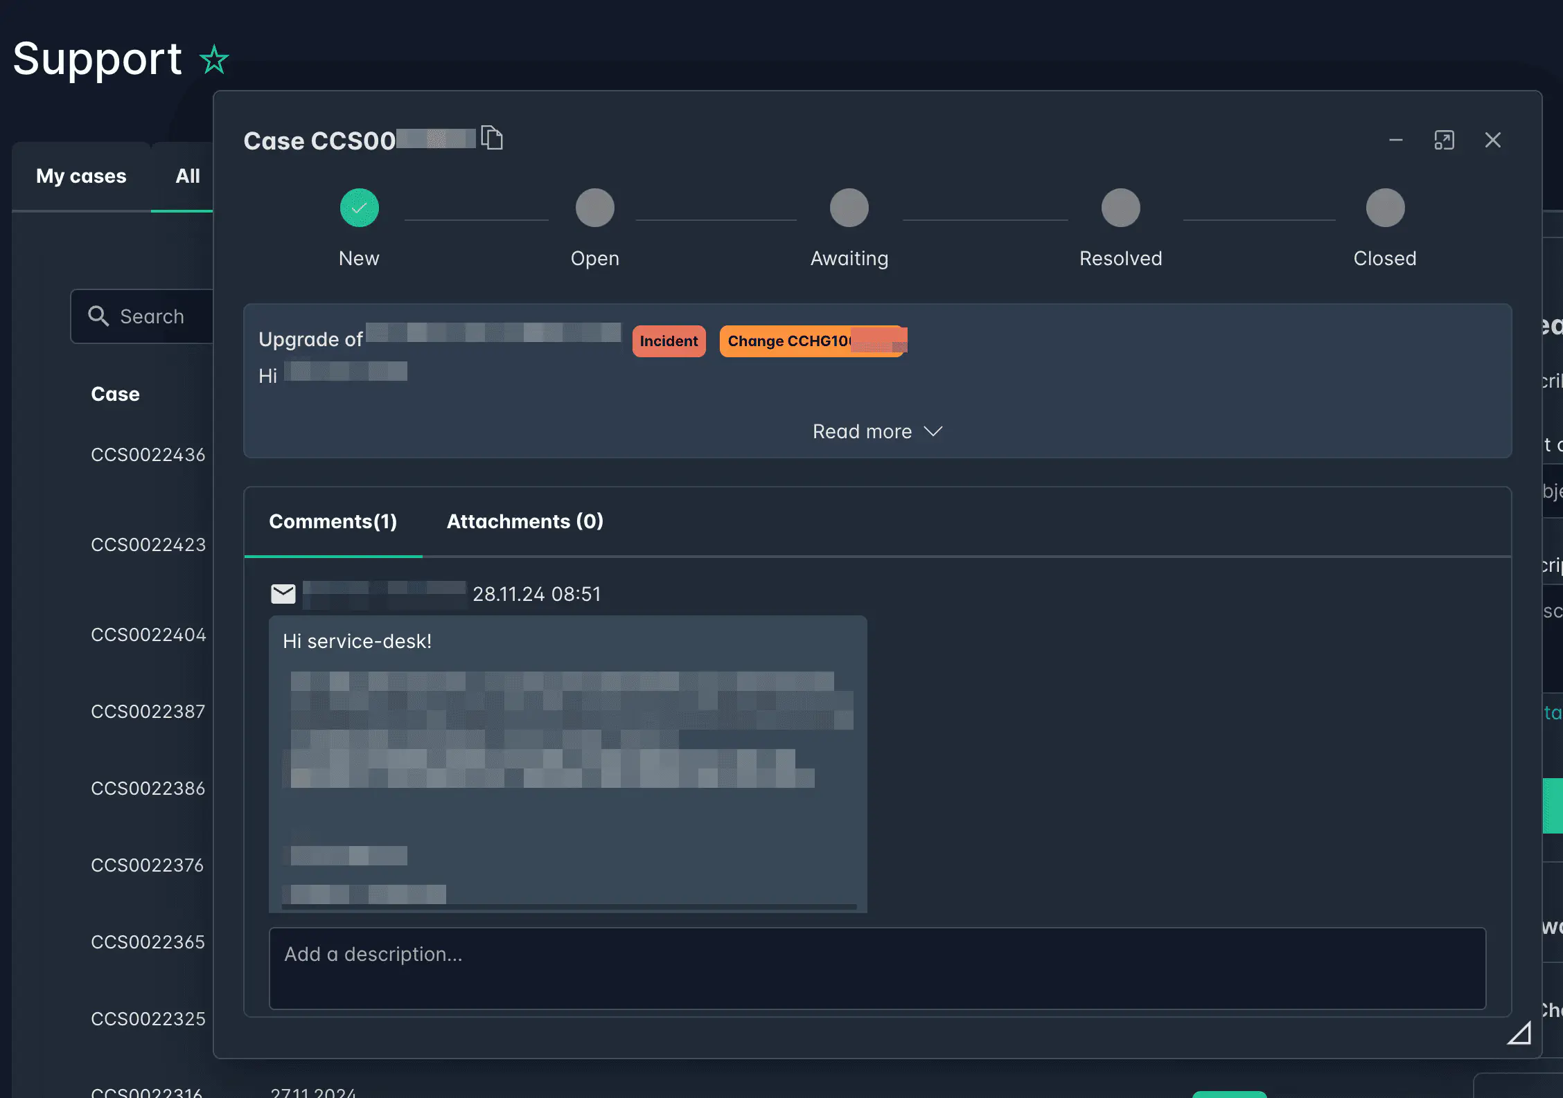Click the search magnifier icon
1563x1098 pixels.
pos(98,316)
